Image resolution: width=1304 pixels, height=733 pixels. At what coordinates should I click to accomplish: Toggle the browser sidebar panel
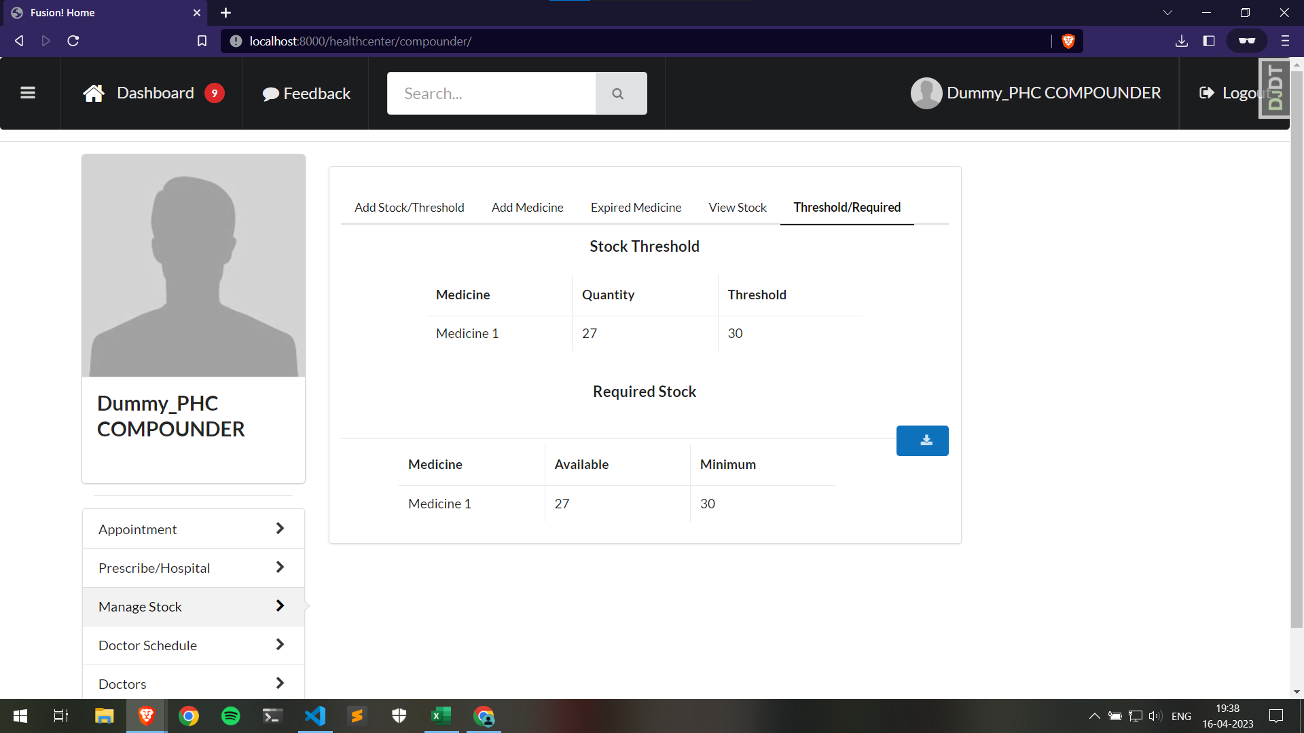tap(1208, 41)
